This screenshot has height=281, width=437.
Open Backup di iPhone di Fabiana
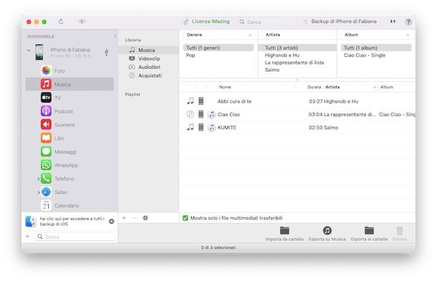tap(340, 22)
